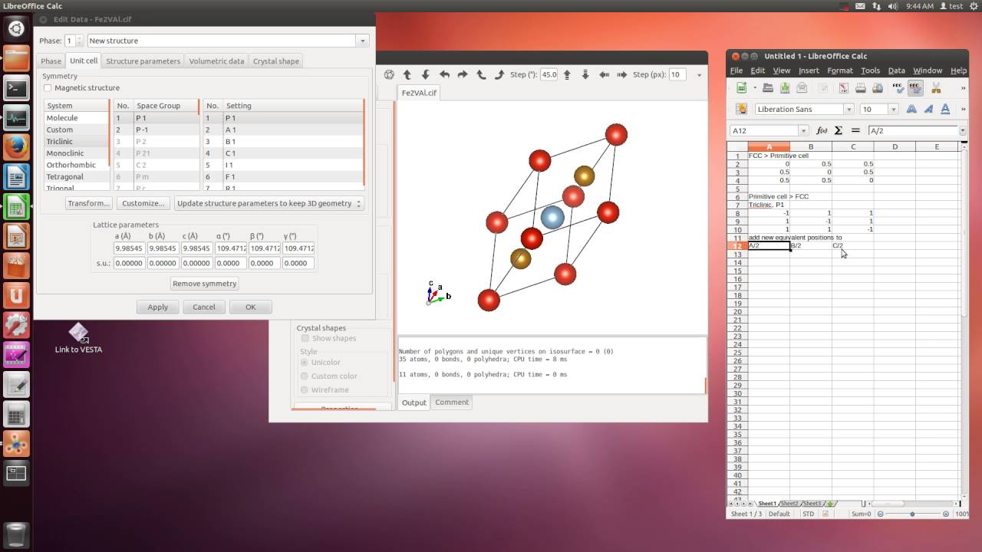This screenshot has height=552, width=982.
Task: Click the Calc Underline formatting icon
Action: [x=945, y=109]
